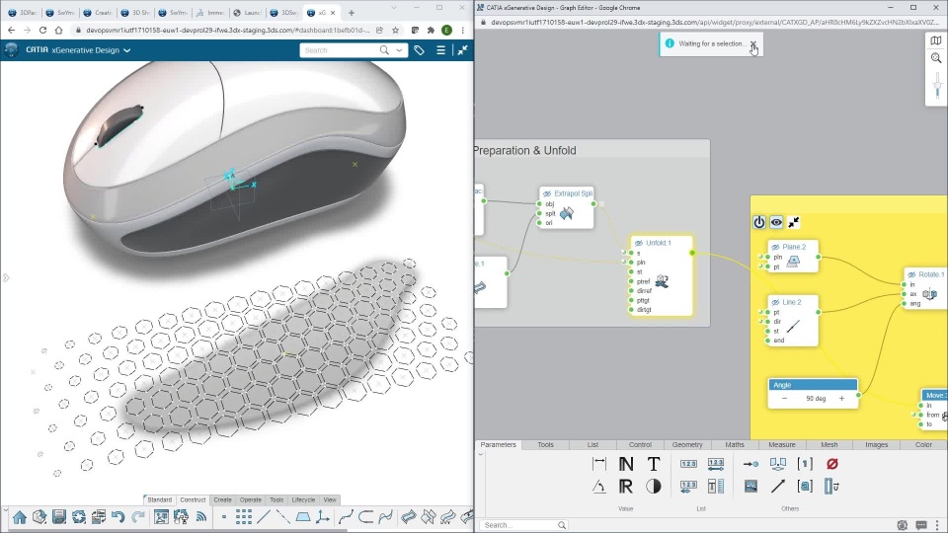The width and height of the screenshot is (948, 533).
Task: Insert a Real R parameter node
Action: coord(626,487)
